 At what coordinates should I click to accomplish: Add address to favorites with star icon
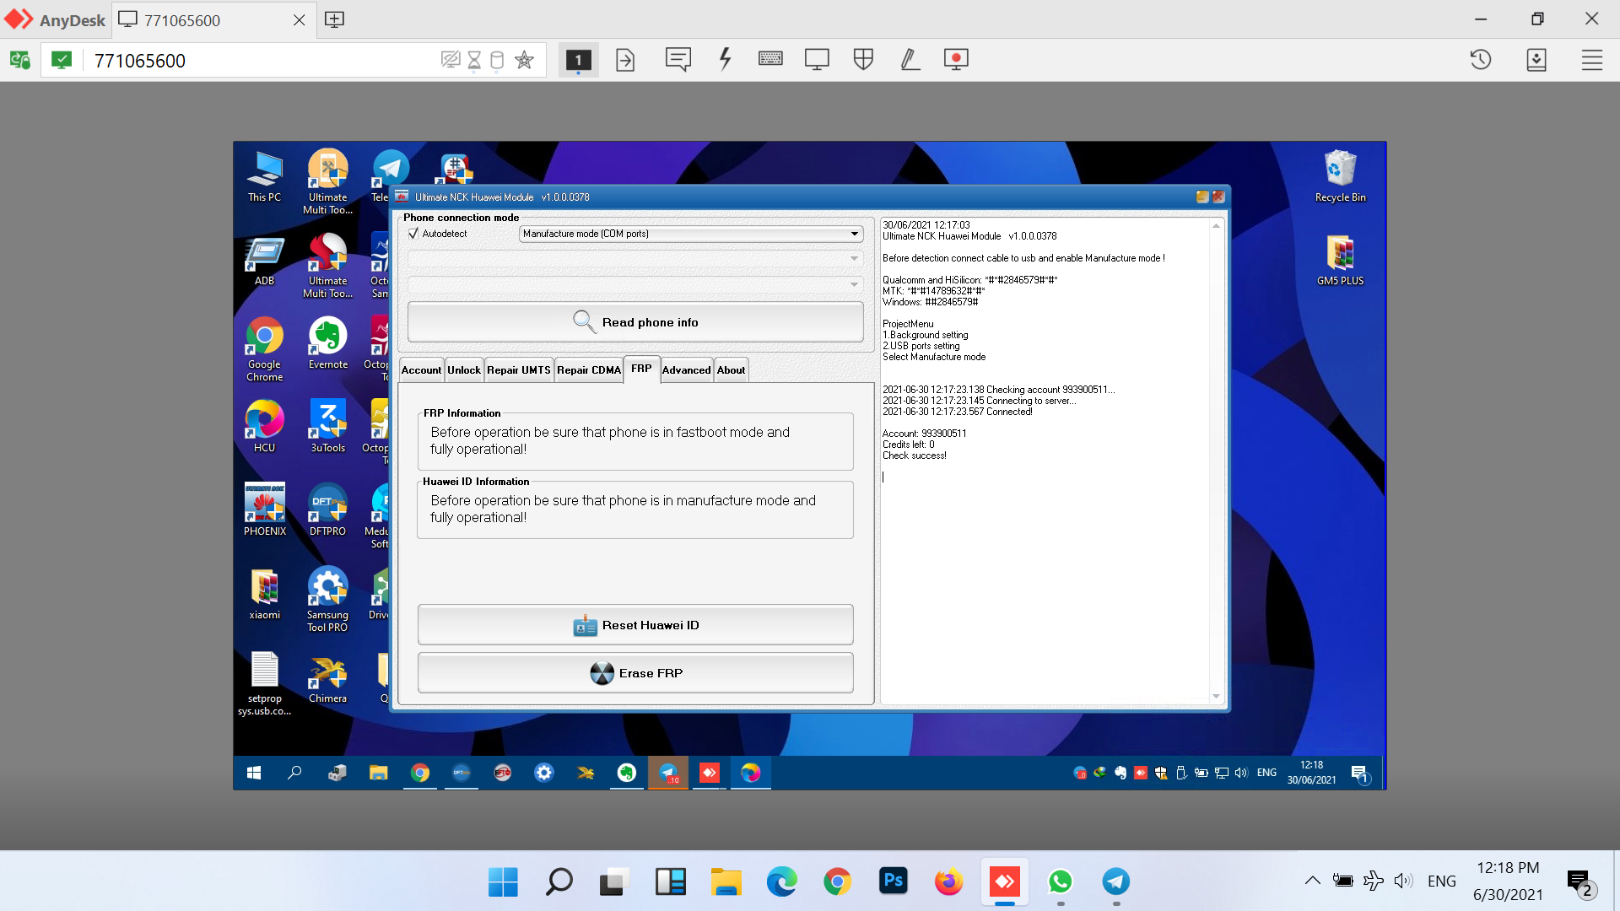524,60
